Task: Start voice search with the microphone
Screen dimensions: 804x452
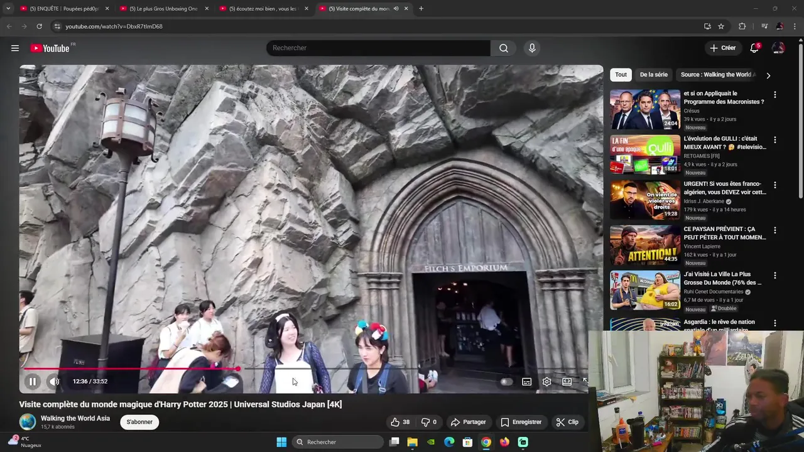Action: click(x=532, y=48)
